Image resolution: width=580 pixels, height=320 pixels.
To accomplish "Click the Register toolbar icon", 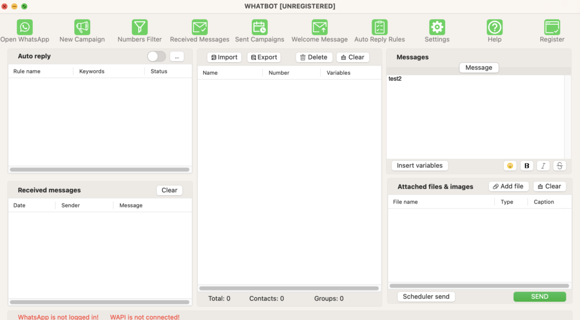I will pyautogui.click(x=552, y=27).
